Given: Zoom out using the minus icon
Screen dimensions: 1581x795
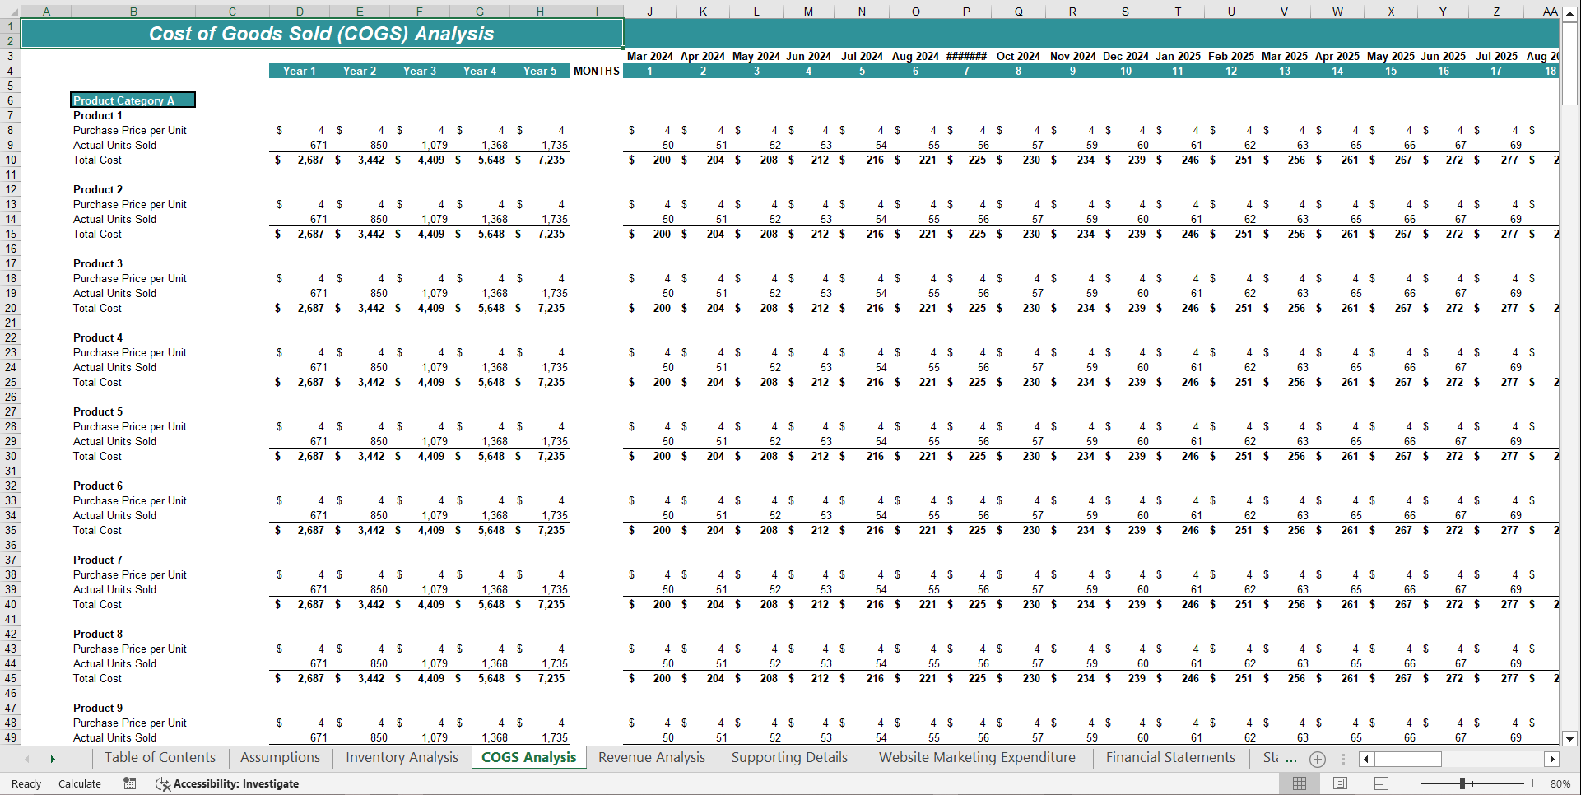Looking at the screenshot, I should tap(1411, 783).
